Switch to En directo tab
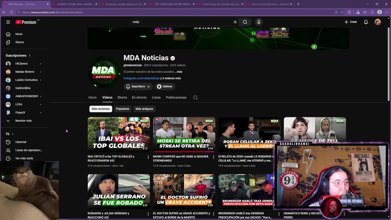The width and height of the screenshot is (391, 220). [139, 97]
